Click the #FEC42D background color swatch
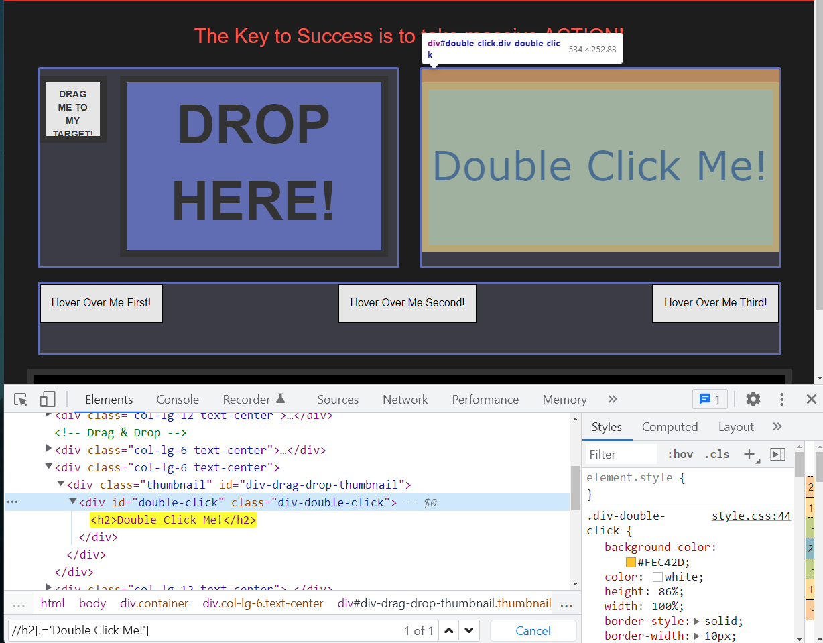 (631, 563)
